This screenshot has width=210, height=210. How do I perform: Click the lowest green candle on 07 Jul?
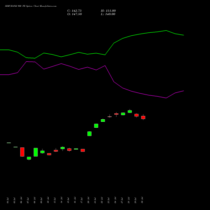point(29,158)
